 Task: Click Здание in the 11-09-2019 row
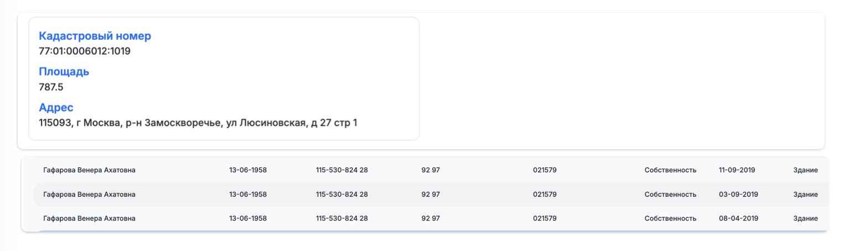pos(805,170)
